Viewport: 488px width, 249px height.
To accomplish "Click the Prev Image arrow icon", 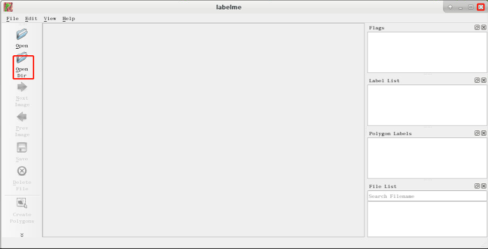I will click(22, 117).
